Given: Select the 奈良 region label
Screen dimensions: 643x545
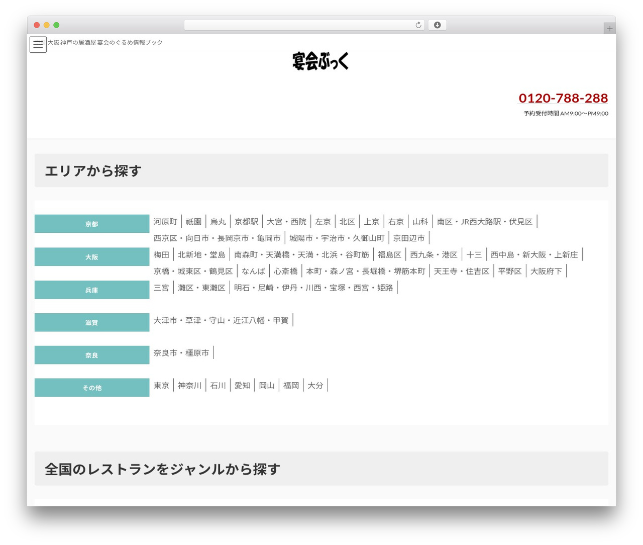Looking at the screenshot, I should point(92,355).
